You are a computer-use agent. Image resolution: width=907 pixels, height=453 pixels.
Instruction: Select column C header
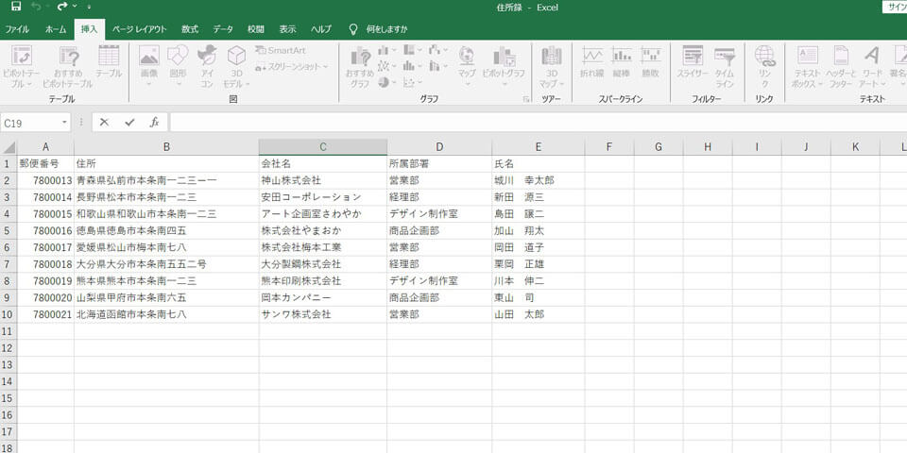[x=322, y=146]
